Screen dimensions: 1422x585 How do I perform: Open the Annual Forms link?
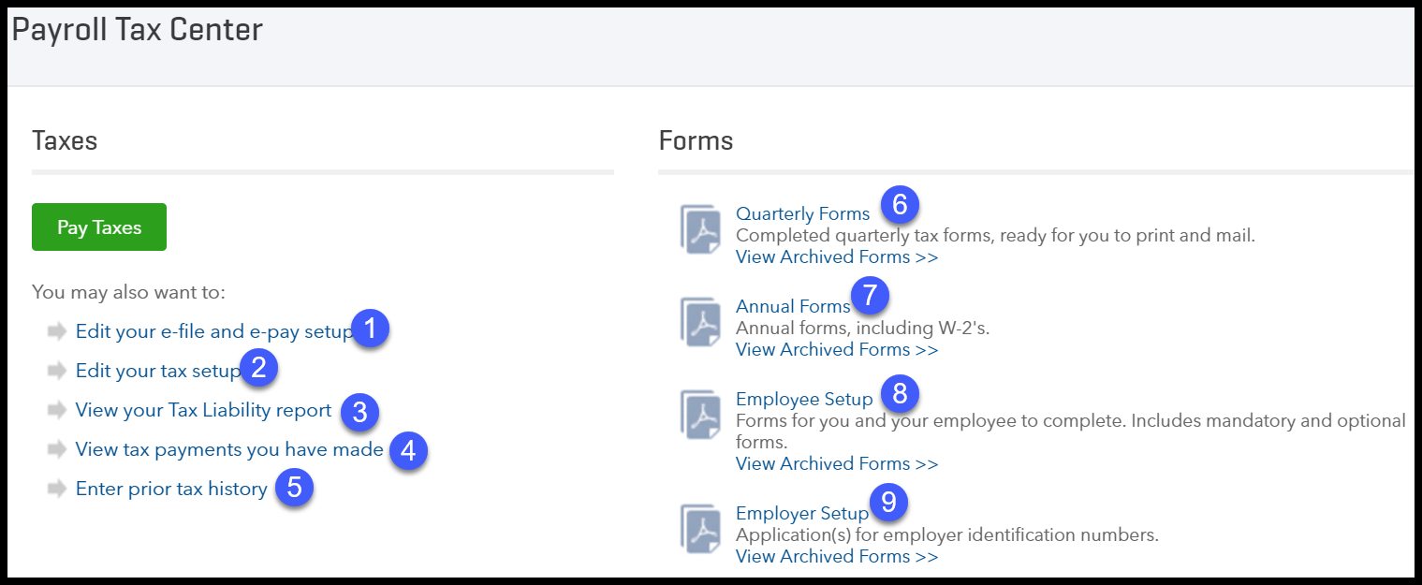coord(793,306)
